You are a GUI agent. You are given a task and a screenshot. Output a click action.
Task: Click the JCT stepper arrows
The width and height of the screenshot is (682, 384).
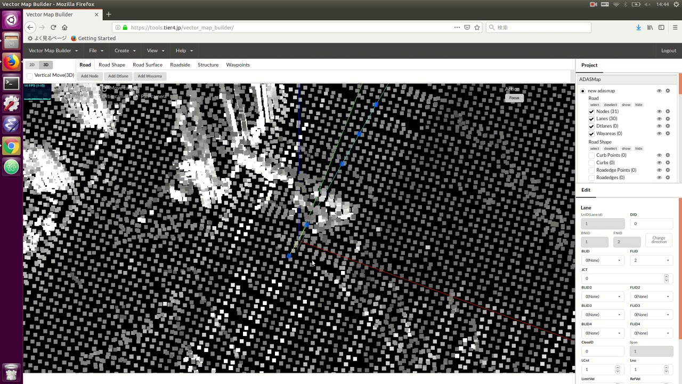pos(666,278)
